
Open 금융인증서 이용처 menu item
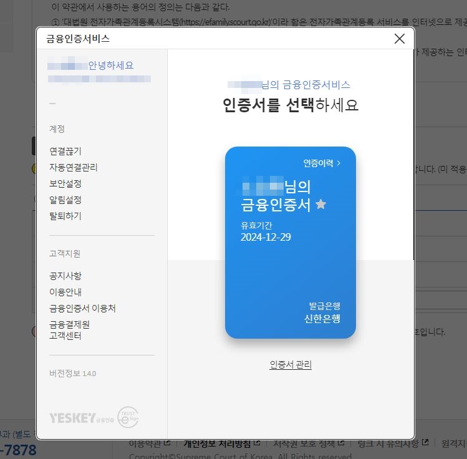82,308
